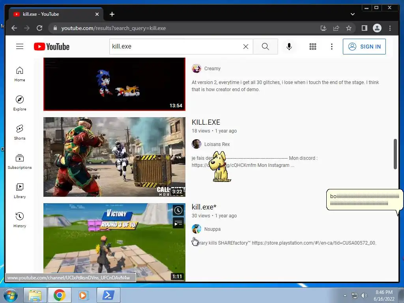Open the YouTube hamburger guide menu
This screenshot has height=303, width=404.
[20, 47]
